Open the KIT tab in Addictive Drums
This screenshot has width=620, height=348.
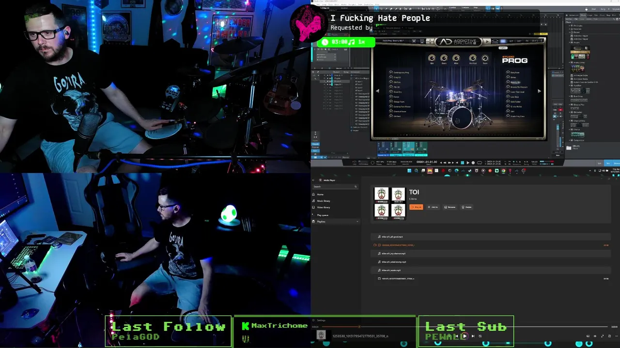tap(511, 41)
